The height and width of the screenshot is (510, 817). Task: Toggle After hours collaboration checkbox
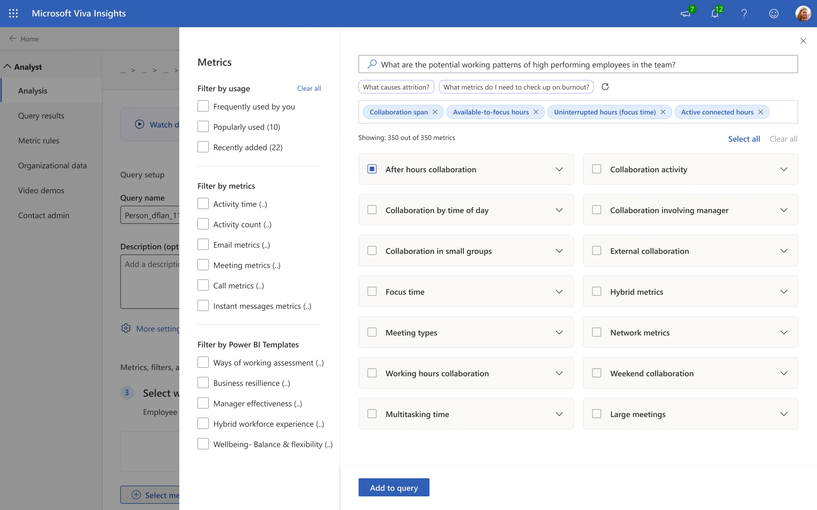(x=372, y=169)
